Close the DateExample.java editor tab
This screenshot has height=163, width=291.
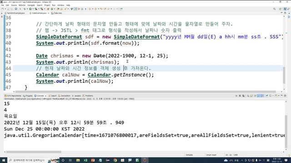coord(49,13)
